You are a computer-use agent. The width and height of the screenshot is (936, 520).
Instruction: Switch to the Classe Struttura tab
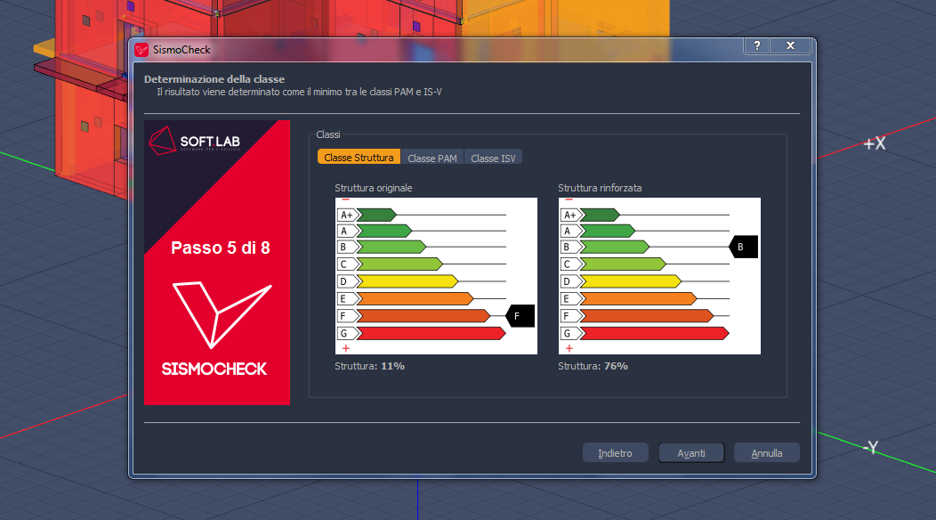[x=359, y=158]
